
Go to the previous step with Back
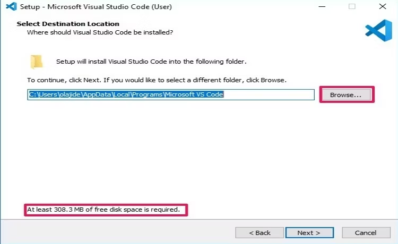(259, 232)
